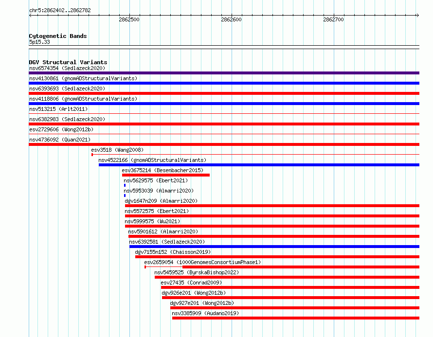Select nsv513215 (Arlt2011) label
433x337 pixels.
click(58, 109)
